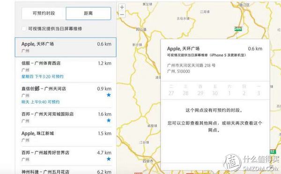Viewport: 281px width, 174px height.
Task: Click star icon beside 越秀好世界店
Action: tap(109, 159)
